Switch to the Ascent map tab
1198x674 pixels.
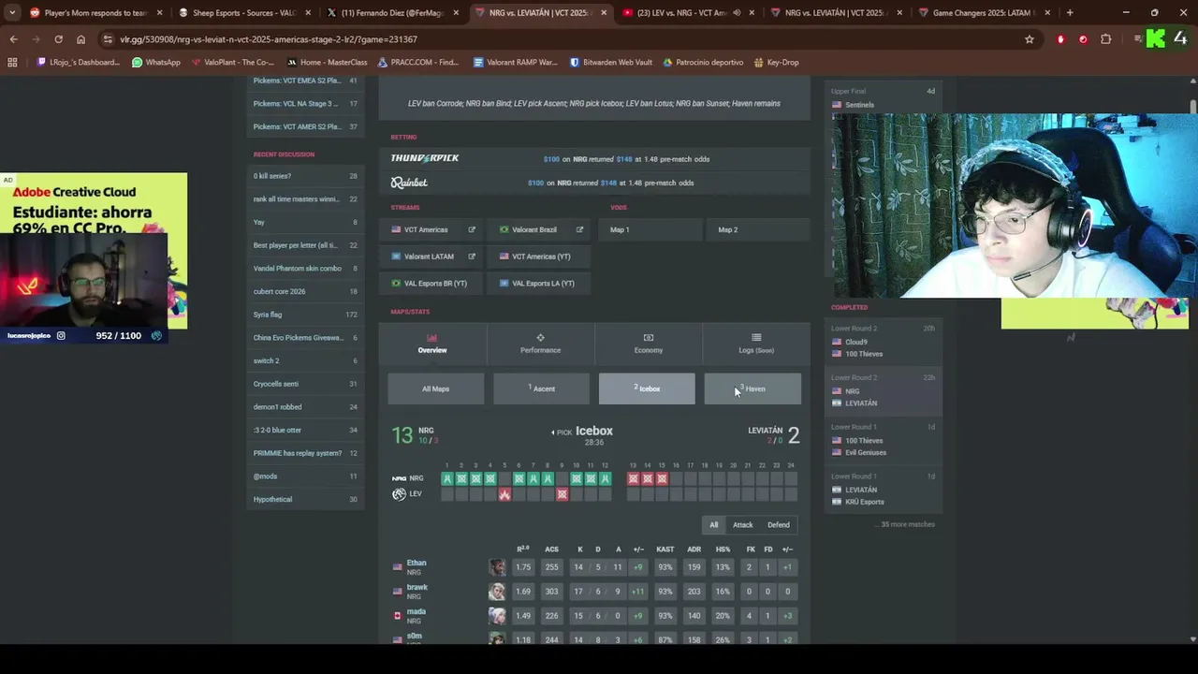point(541,388)
